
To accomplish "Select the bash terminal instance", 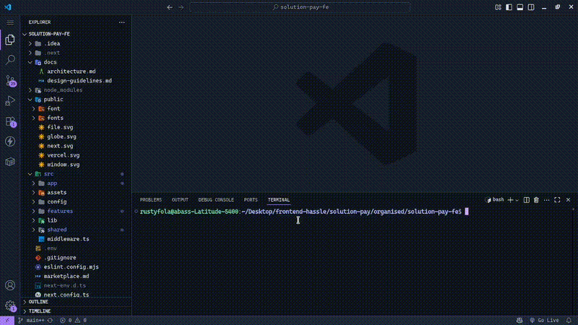I will (x=495, y=200).
